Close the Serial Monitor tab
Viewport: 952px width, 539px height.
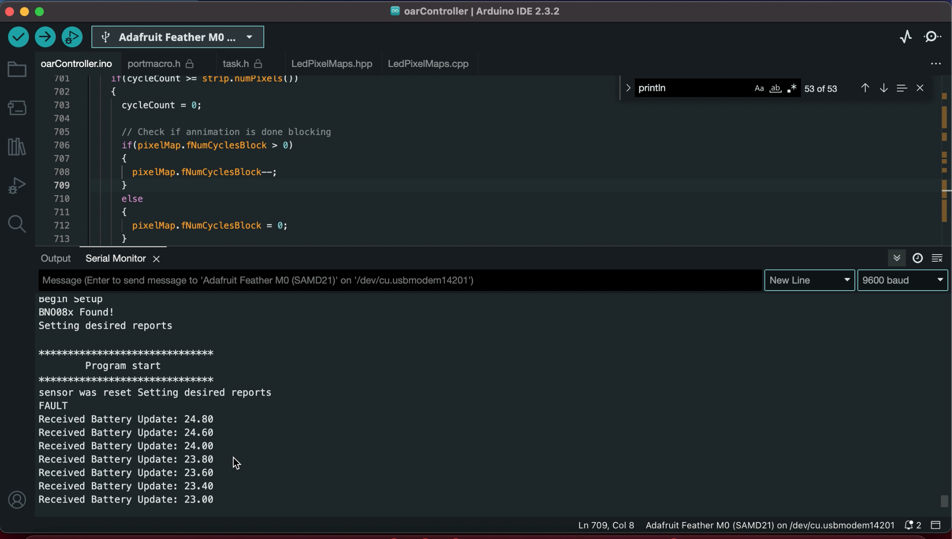pos(156,259)
